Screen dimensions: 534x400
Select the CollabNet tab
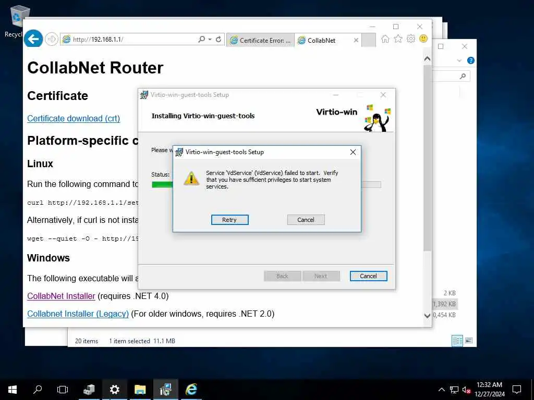pos(321,40)
